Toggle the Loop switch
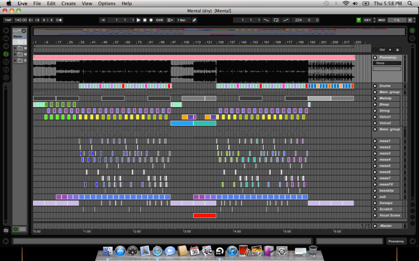 [x=276, y=20]
